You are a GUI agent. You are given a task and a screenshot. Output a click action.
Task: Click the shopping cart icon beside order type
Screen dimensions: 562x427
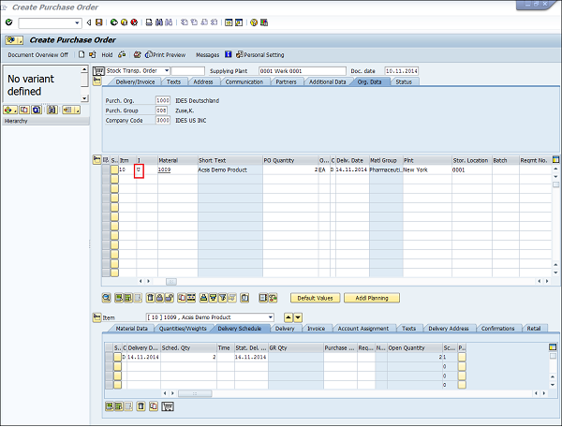98,71
